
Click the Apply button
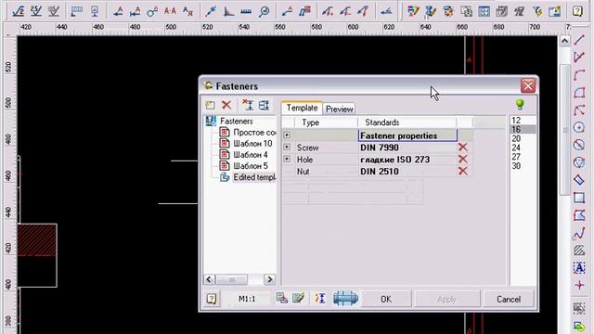click(446, 299)
